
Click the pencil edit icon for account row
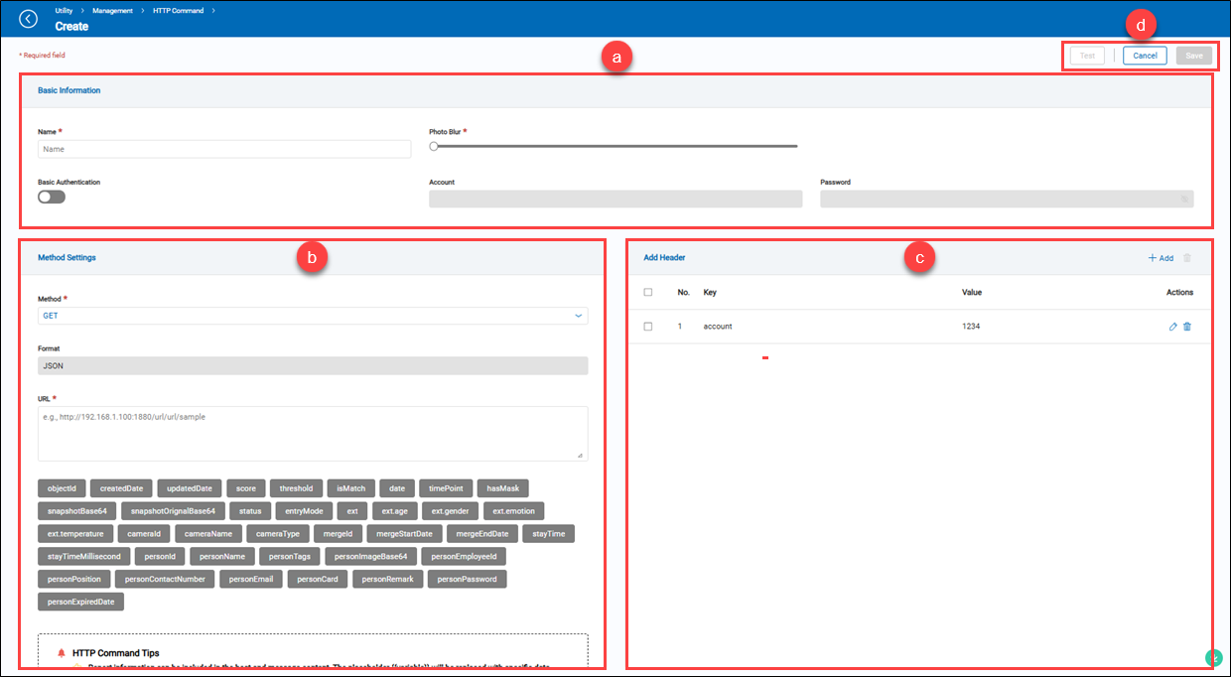pyautogui.click(x=1173, y=327)
